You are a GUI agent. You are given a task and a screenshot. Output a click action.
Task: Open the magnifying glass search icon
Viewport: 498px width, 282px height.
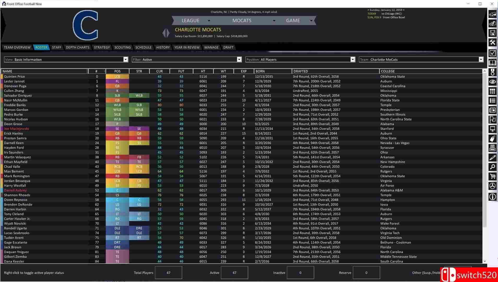pyautogui.click(x=492, y=167)
